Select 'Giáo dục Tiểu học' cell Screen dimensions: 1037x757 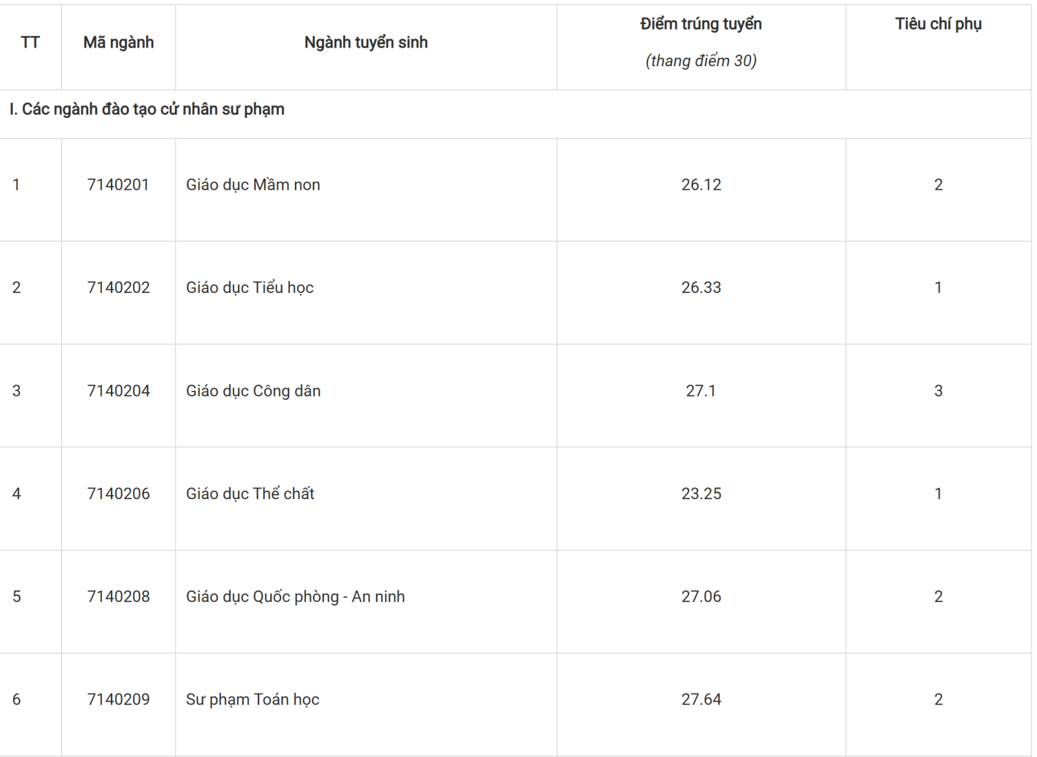tap(250, 287)
